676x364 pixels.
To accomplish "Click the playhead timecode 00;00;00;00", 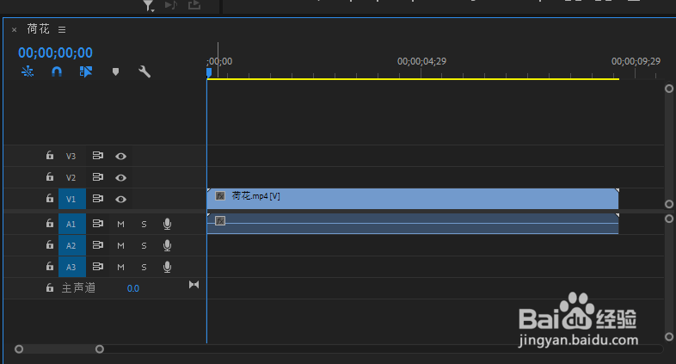I will [x=55, y=53].
